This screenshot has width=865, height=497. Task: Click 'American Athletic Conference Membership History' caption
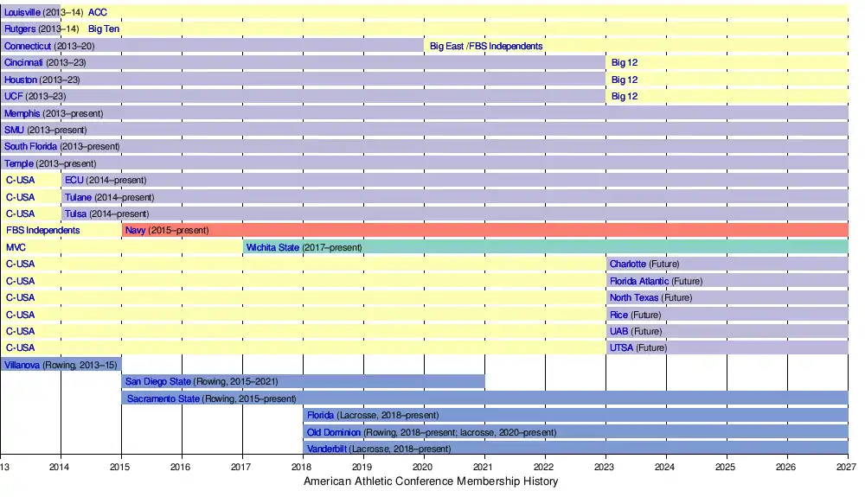coord(431,481)
